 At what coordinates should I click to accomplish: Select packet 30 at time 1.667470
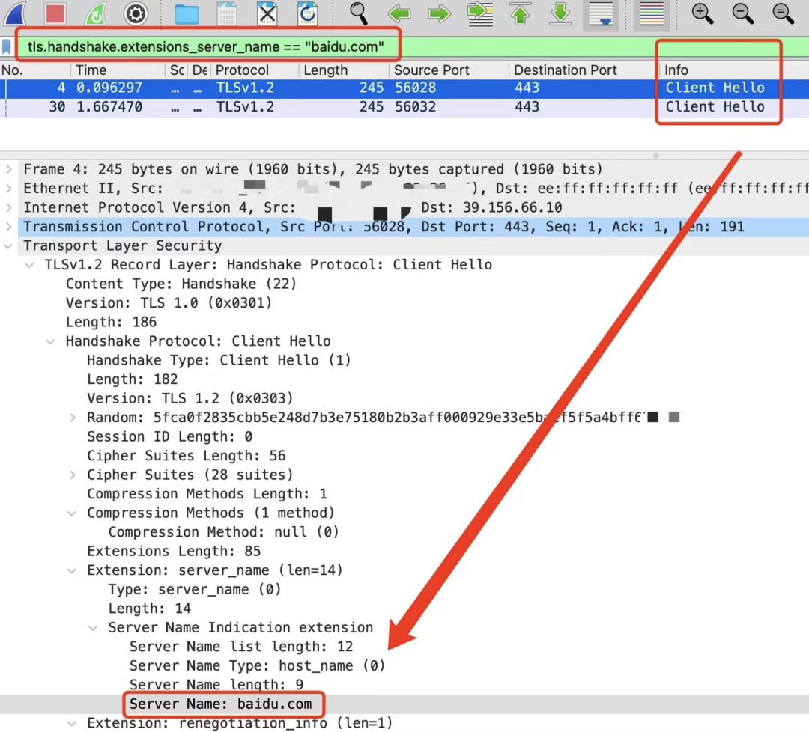(404, 107)
